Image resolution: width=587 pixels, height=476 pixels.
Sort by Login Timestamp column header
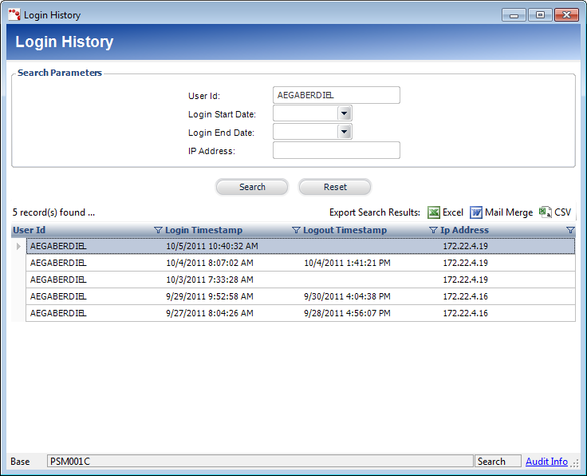click(203, 230)
